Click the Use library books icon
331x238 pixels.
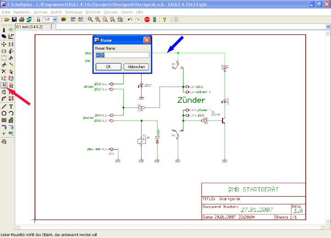(x=64, y=20)
